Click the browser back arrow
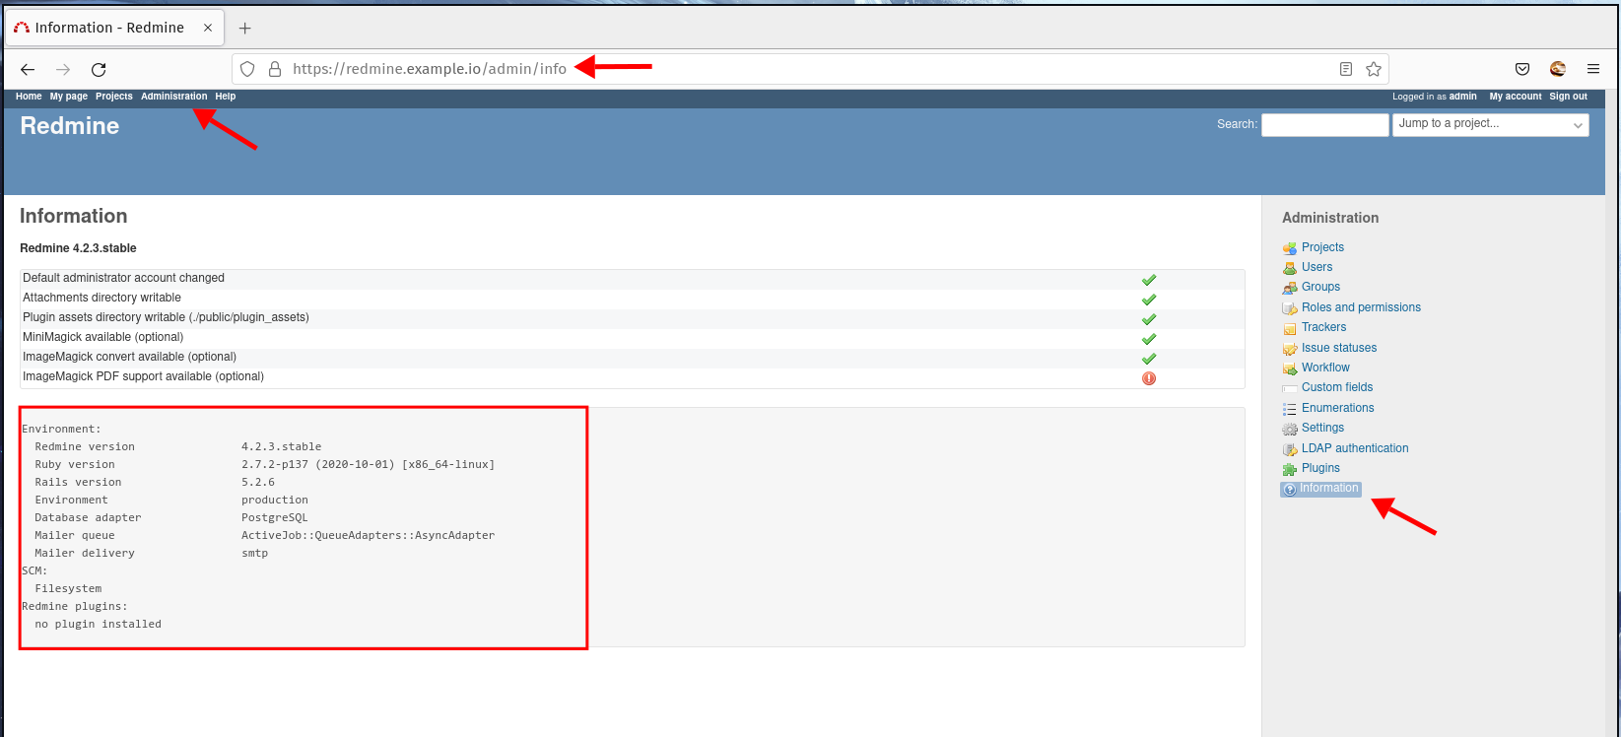 28,69
